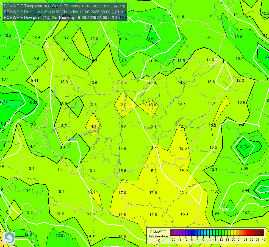
Task: Select the ECMWF-E Dew point 2m layer title
Action: click(62, 18)
